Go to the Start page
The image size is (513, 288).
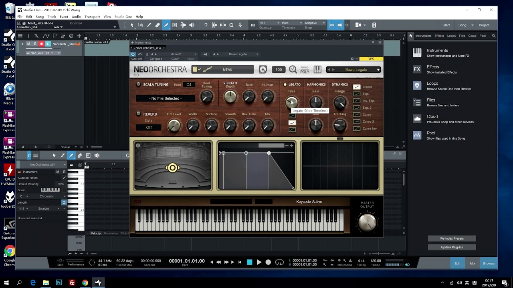[446, 25]
